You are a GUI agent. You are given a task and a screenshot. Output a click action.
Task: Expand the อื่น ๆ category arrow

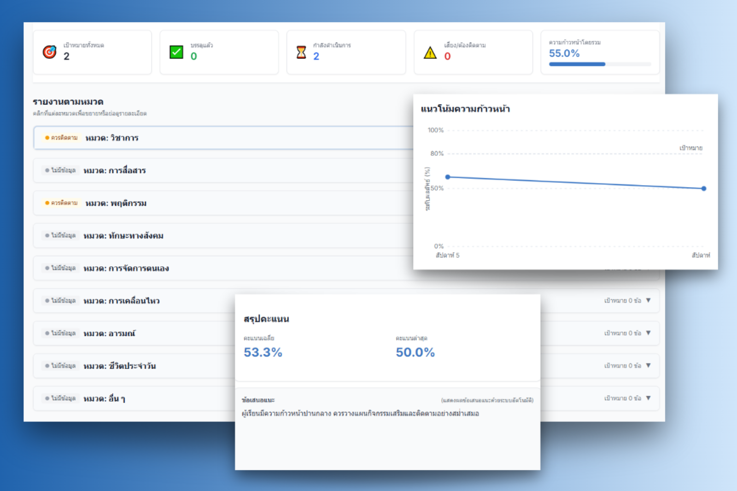click(x=648, y=398)
